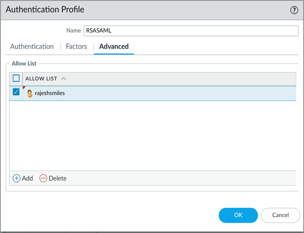Uncheck the rajeshsmiles row checkbox
This screenshot has width=304, height=233.
[16, 92]
